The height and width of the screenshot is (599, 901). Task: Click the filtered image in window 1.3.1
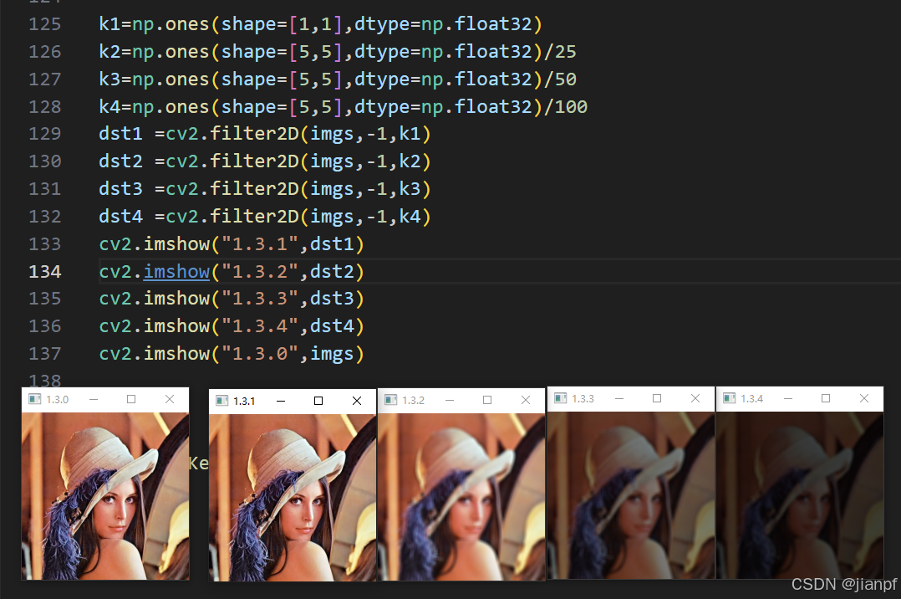(x=293, y=498)
